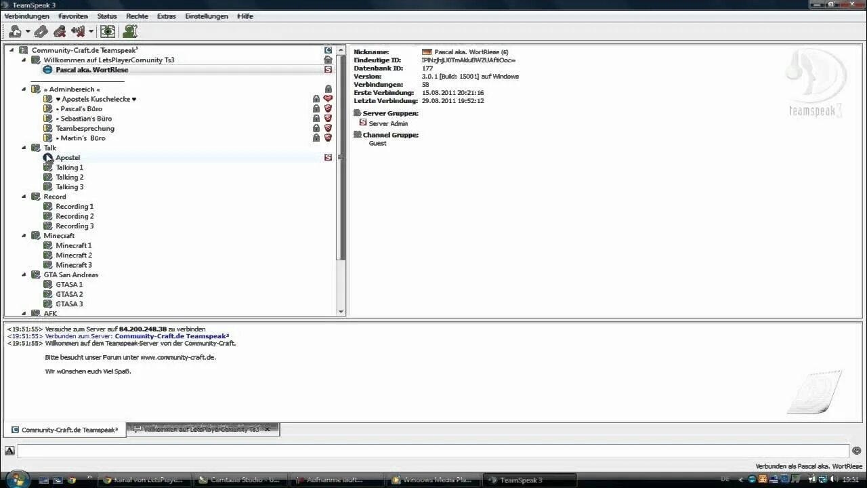Click the Recording 1 channel icon

coord(48,206)
